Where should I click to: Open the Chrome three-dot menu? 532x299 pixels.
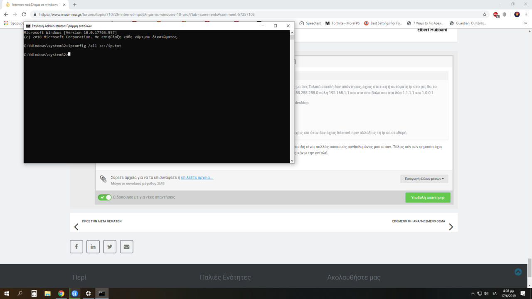[x=526, y=14]
